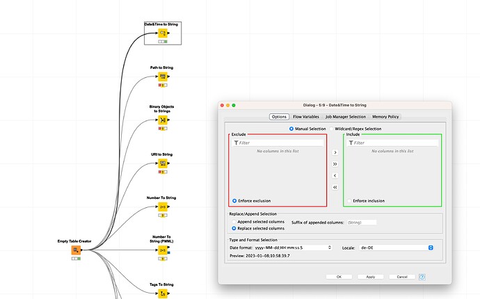Click the status indicator under Number To String
Screen dimensions: 480x299
[163, 216]
